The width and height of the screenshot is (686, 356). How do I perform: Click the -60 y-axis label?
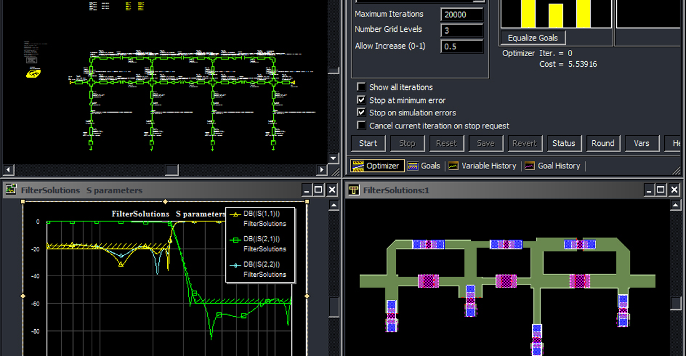coord(36,304)
